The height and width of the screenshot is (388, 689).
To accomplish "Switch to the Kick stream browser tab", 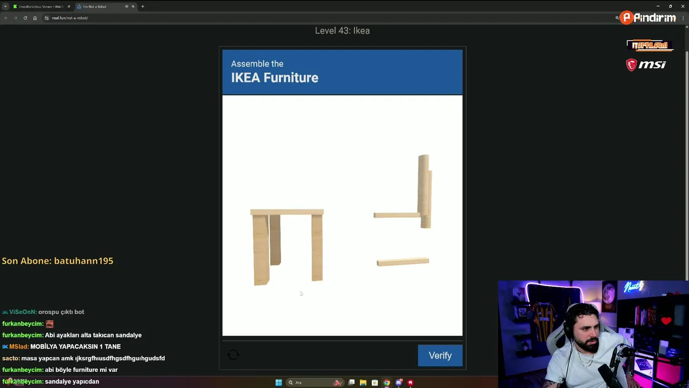I will tap(40, 6).
